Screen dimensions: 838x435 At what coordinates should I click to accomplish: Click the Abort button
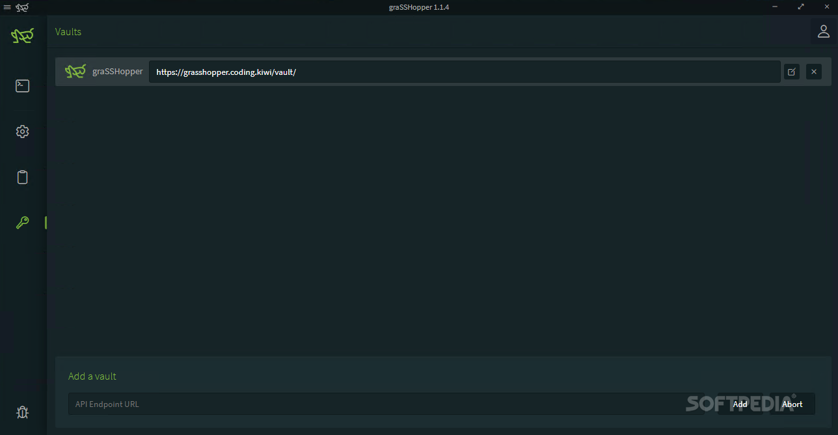point(792,404)
